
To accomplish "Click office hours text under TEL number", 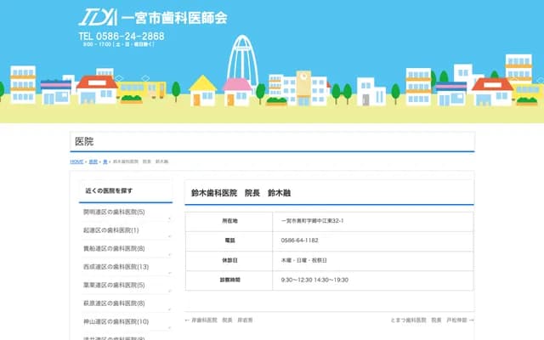I will click(x=118, y=44).
